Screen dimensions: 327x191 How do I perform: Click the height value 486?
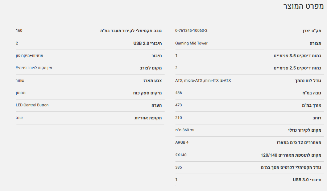[178, 93]
